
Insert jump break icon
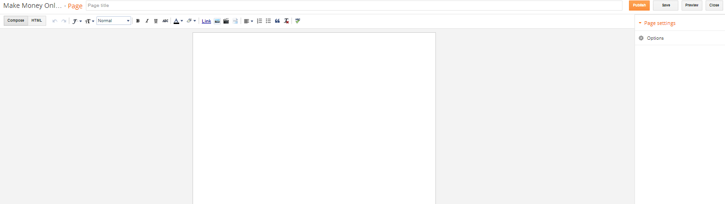tap(235, 21)
